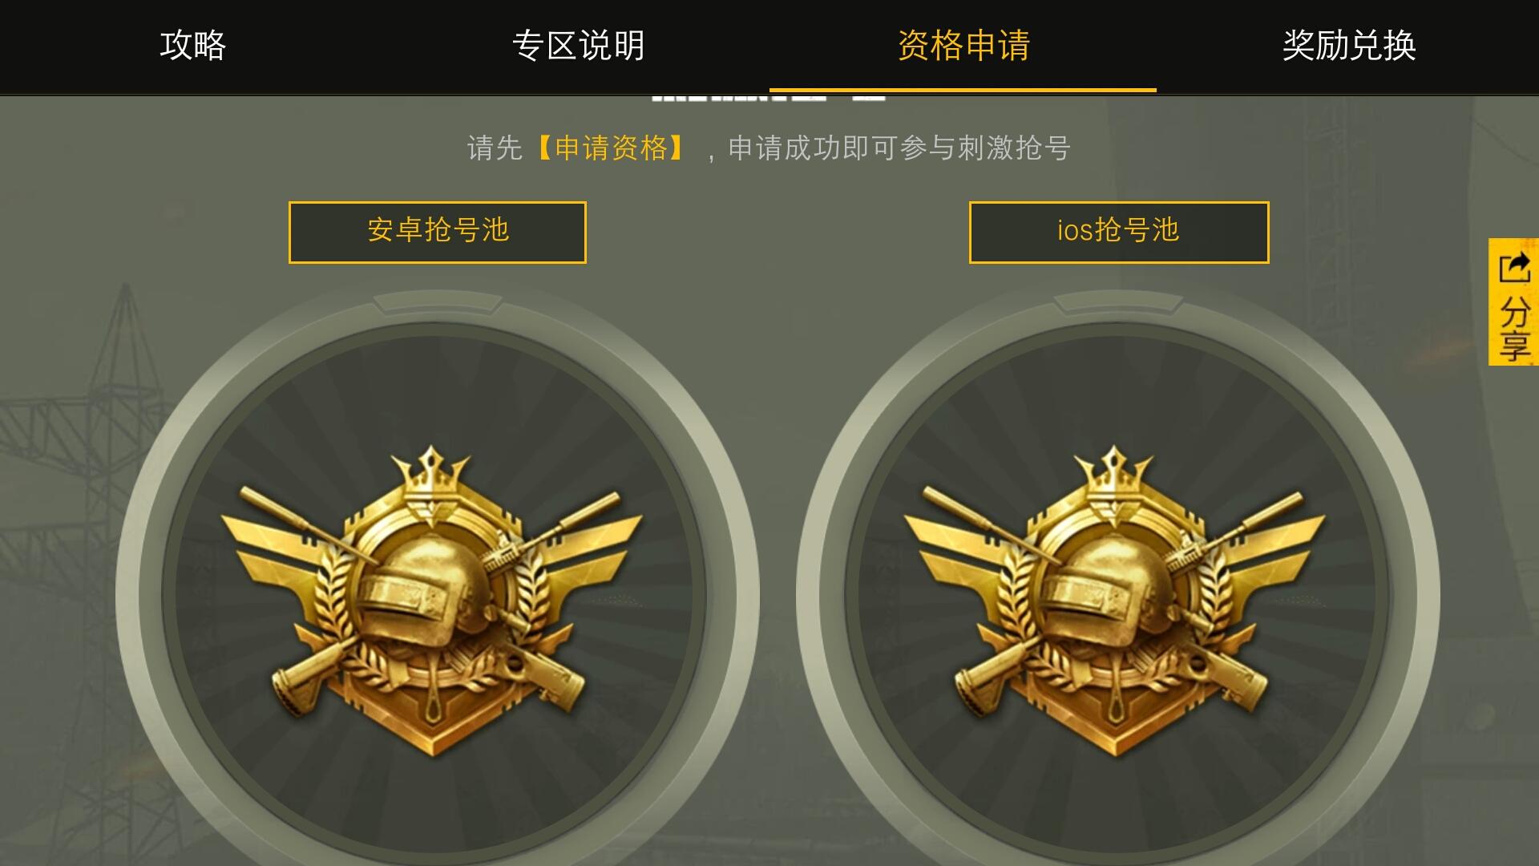
Task: Choose the ios抢号池 button
Action: pyautogui.click(x=1119, y=233)
